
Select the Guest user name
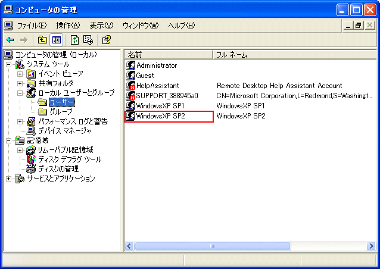[x=145, y=76]
